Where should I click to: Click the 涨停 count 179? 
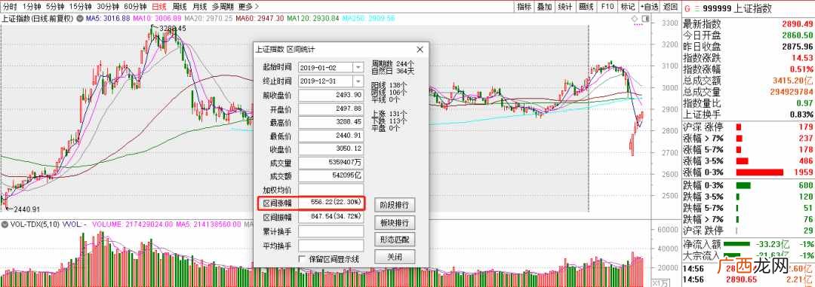(x=806, y=127)
